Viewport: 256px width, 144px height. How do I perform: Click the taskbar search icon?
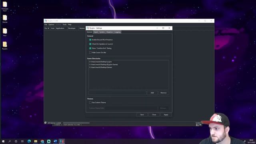tap(10, 141)
